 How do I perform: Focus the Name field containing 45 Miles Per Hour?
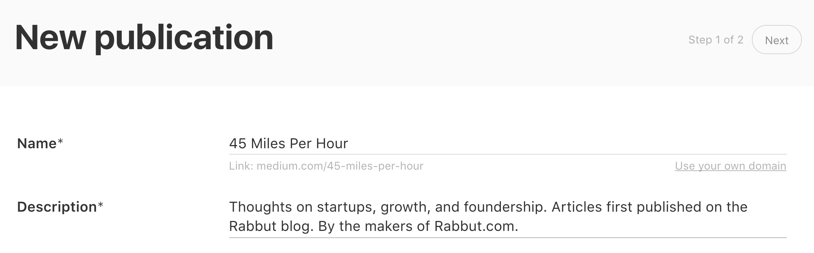pyautogui.click(x=508, y=144)
